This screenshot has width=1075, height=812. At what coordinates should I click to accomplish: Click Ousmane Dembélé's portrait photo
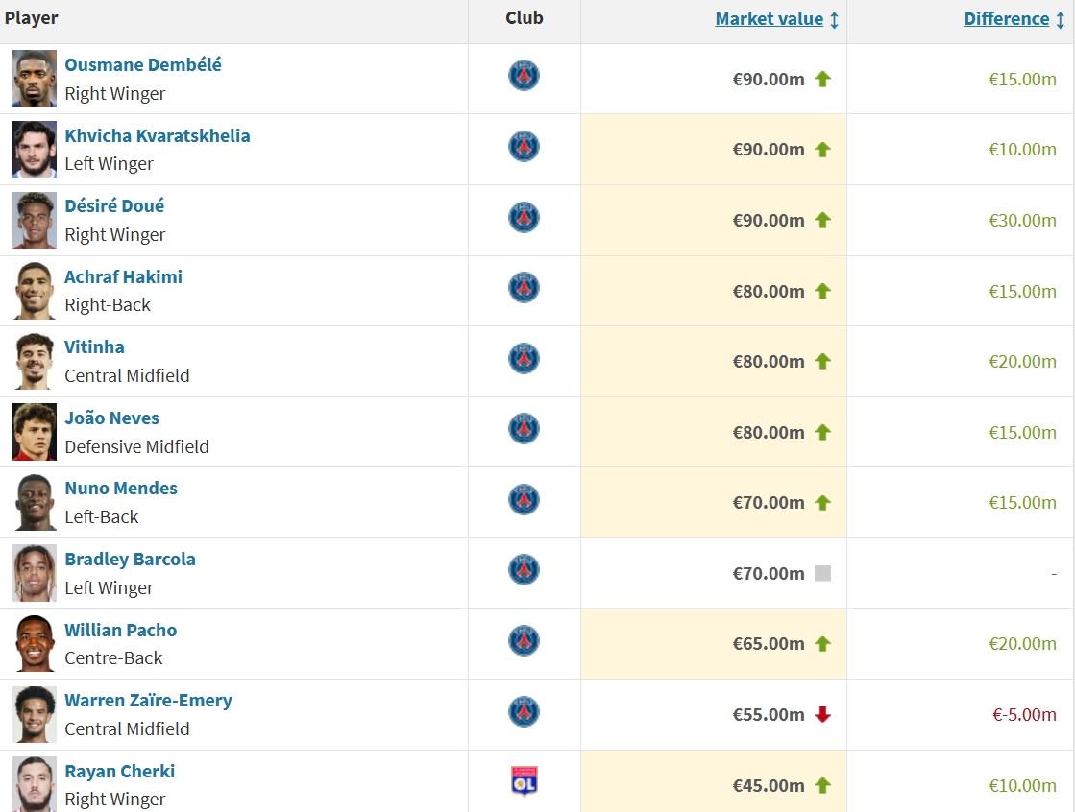(x=35, y=79)
